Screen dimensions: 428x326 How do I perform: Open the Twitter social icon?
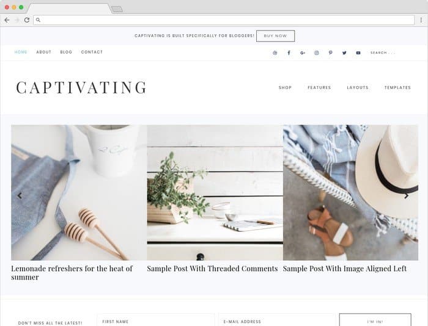pos(344,53)
